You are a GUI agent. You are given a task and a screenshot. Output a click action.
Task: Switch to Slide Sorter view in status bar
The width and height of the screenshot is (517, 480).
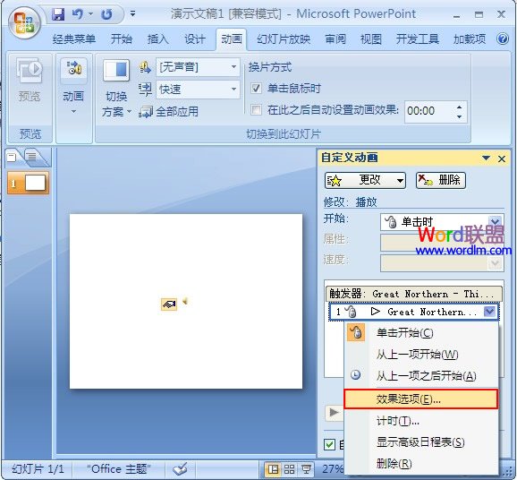pos(290,469)
